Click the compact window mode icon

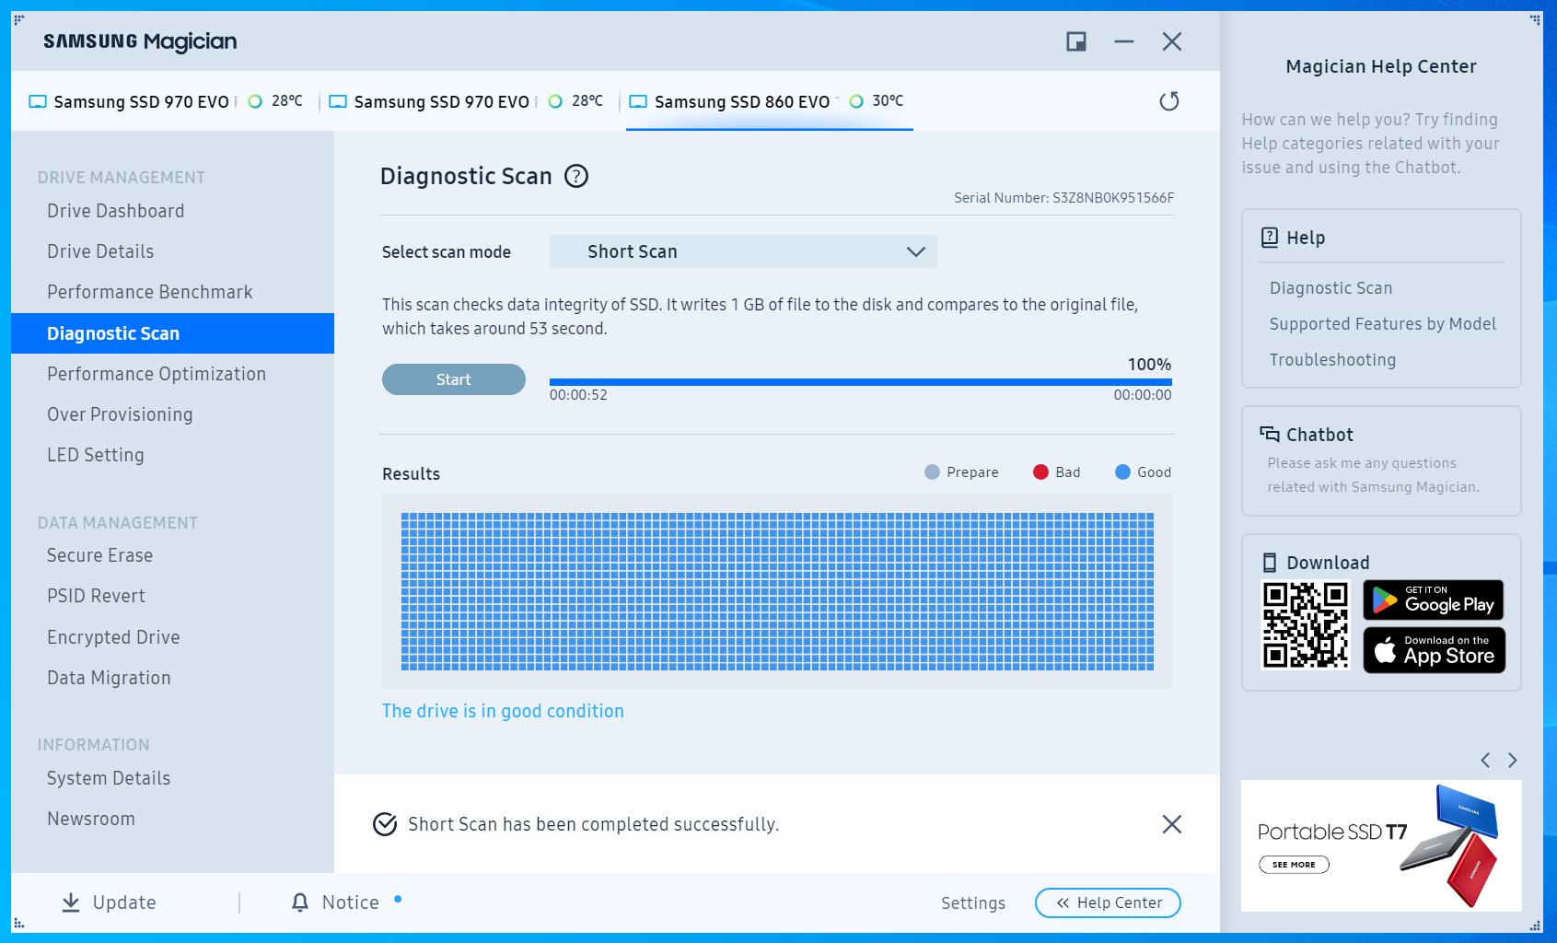[1075, 41]
